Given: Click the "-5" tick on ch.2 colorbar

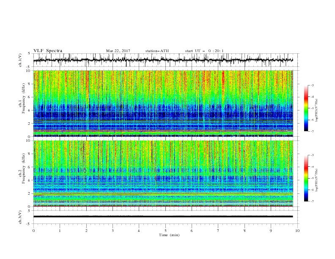Looking at the screenshot, I should 312,178.
